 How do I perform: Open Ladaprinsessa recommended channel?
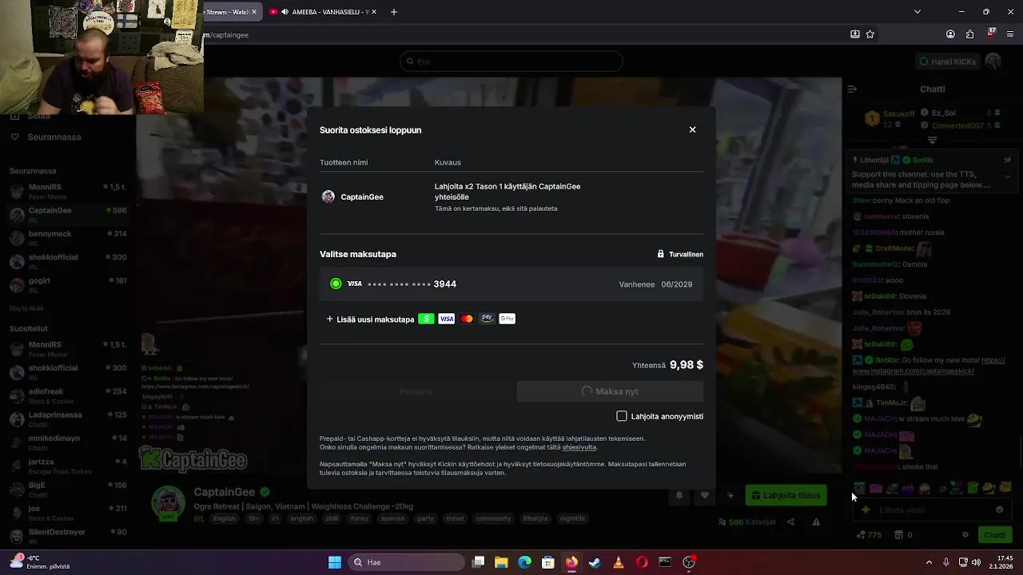[x=68, y=419]
